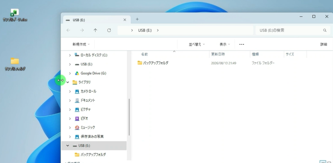
Task: Click the ローカル ディスク (C:) drive icon
Action: [x=77, y=55]
